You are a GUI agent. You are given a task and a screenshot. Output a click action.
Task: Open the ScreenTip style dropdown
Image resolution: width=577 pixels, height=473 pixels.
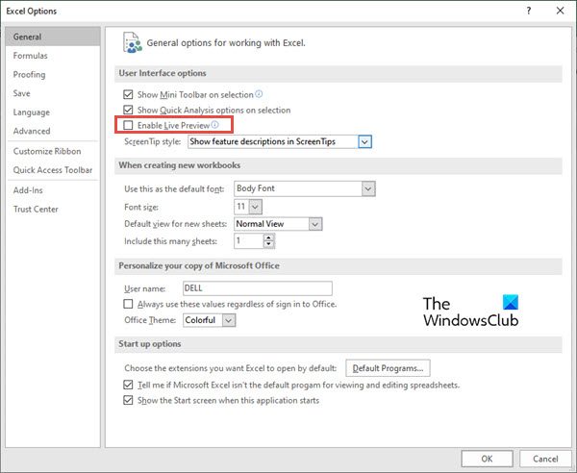point(364,141)
